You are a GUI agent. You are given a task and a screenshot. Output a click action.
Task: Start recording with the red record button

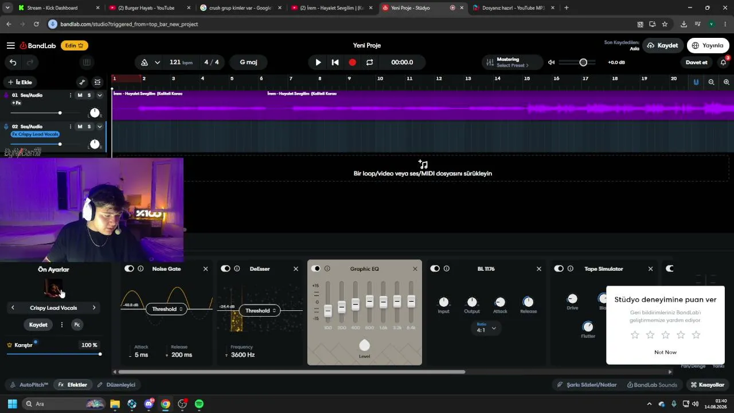[x=353, y=62]
